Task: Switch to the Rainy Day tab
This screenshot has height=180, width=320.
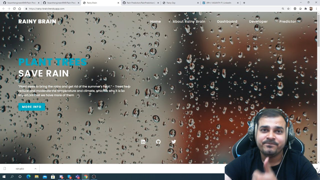Action: [180, 3]
